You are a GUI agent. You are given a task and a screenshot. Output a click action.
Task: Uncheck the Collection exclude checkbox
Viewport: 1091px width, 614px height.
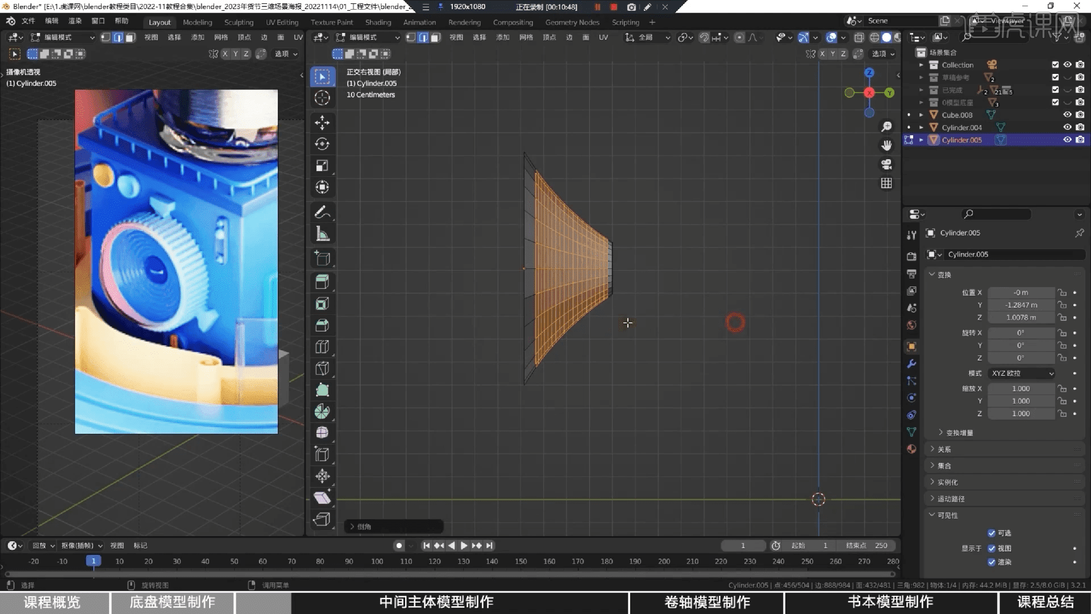[1055, 65]
